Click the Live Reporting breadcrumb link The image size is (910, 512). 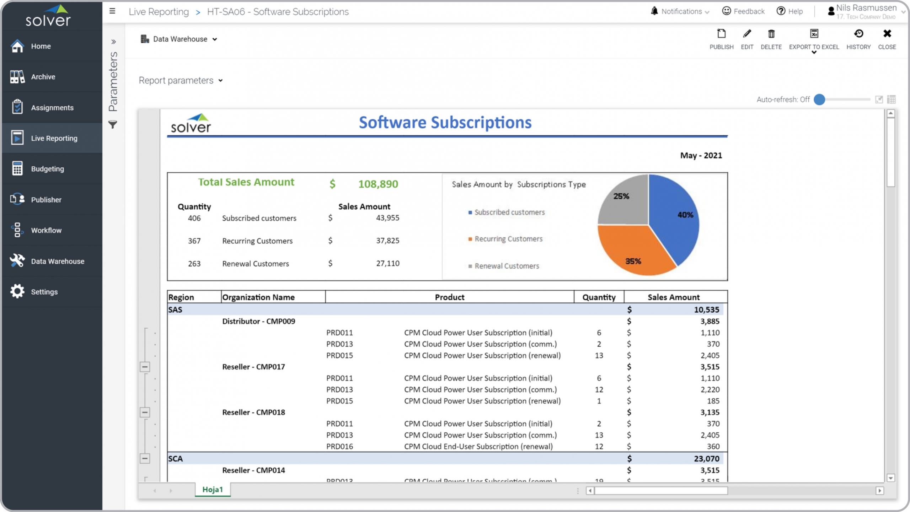(159, 12)
